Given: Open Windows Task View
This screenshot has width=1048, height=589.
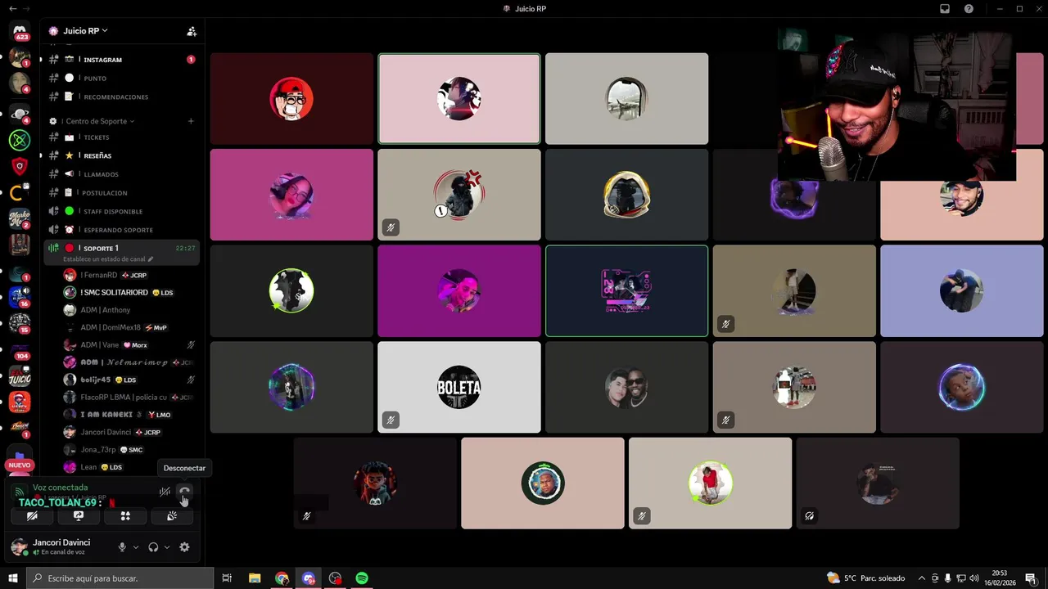Looking at the screenshot, I should [x=228, y=578].
